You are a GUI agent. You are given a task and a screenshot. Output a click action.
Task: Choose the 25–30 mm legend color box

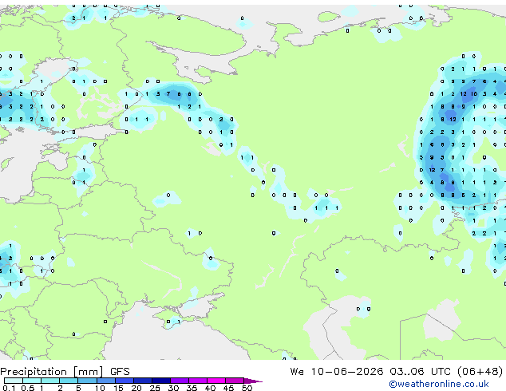click(160, 381)
